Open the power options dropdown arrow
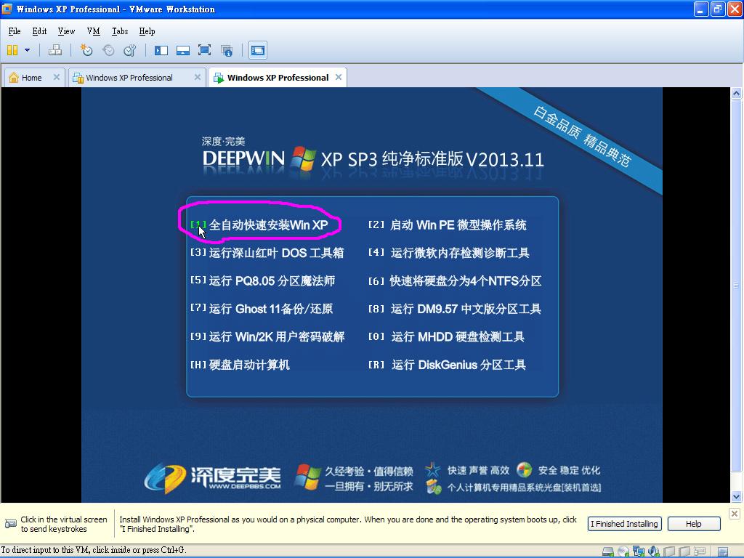Image resolution: width=744 pixels, height=558 pixels. [27, 50]
